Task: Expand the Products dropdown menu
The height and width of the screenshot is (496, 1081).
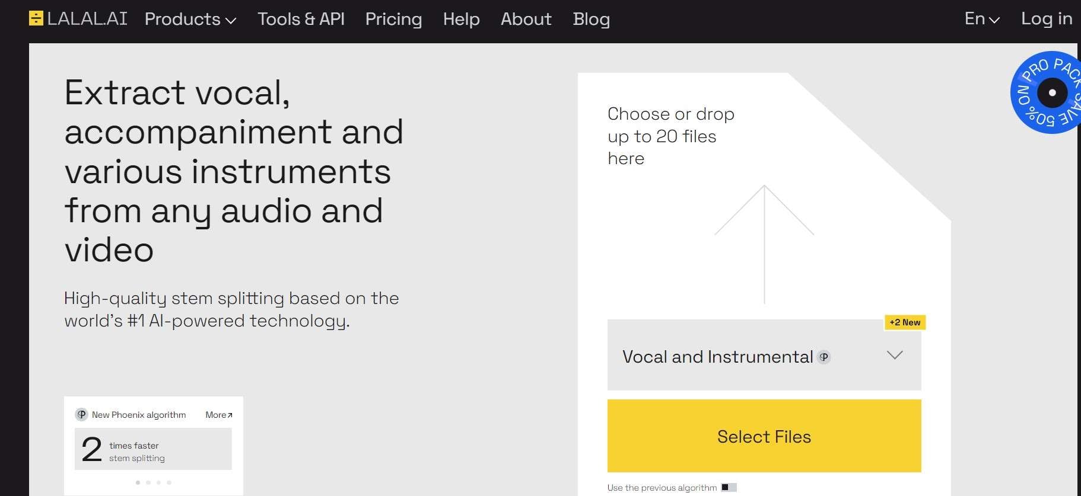Action: [190, 19]
